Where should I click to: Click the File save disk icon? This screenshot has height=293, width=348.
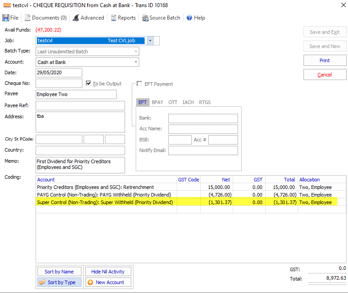pyautogui.click(x=6, y=18)
